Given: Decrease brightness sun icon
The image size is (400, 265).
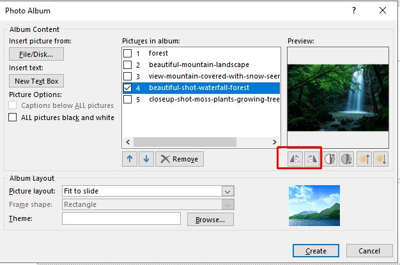Looking at the screenshot, I should [x=381, y=159].
